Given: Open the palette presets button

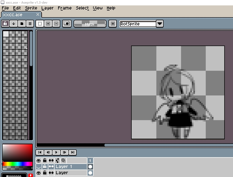Looking at the screenshot, I should point(22,24).
